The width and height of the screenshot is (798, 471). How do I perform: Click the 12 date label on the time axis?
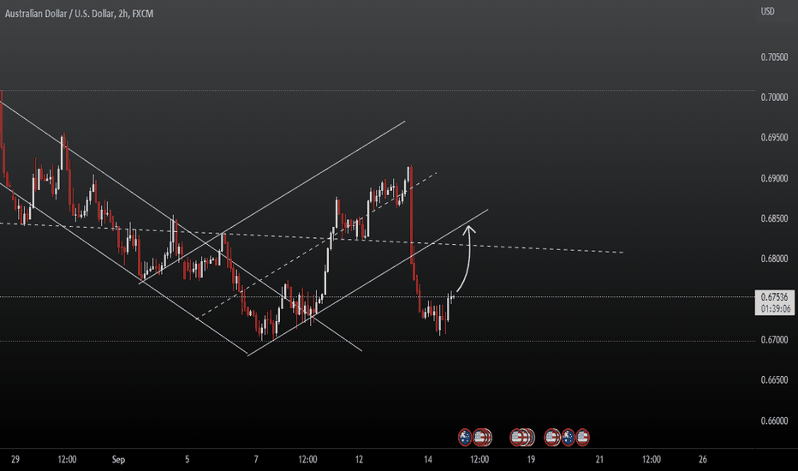pyautogui.click(x=359, y=459)
